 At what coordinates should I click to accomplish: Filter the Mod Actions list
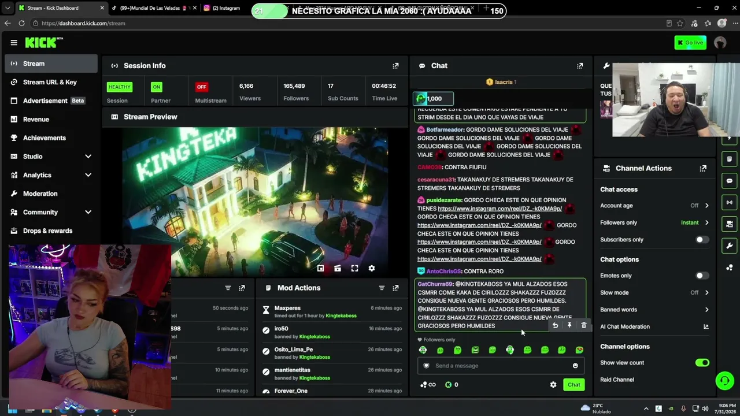[x=382, y=288]
